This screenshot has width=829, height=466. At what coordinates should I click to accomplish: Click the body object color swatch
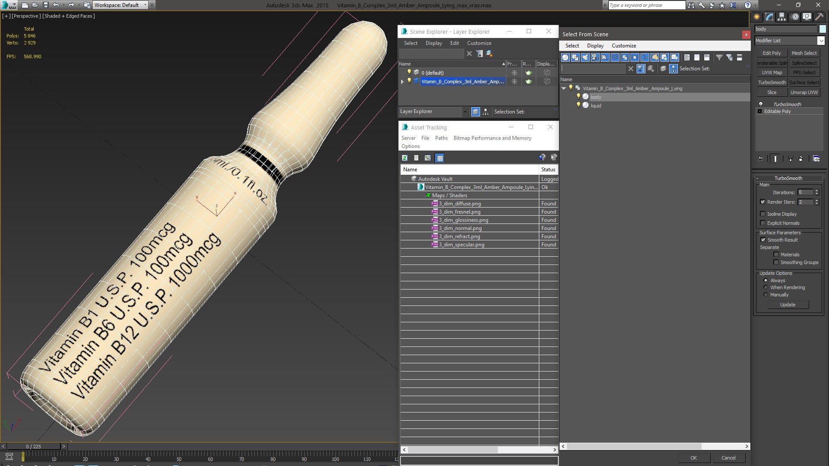(x=822, y=29)
